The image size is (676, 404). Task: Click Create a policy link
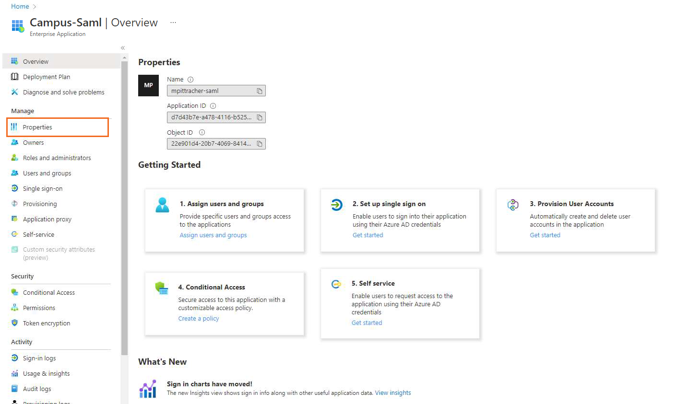[x=199, y=318]
